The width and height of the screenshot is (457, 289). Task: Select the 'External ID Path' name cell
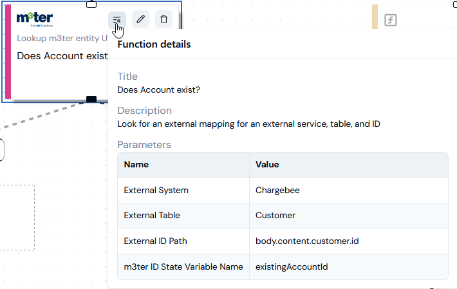point(183,241)
